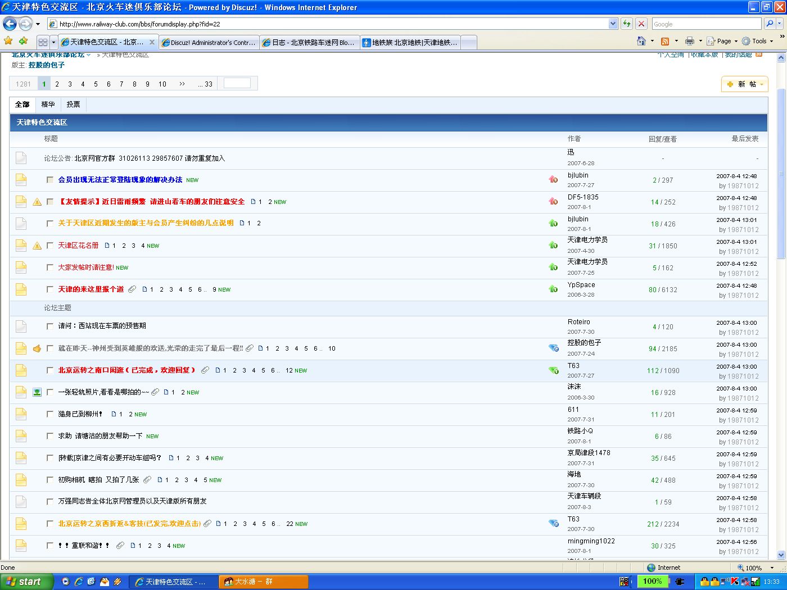
Task: Check the box for 初购相机 thread
Action: point(50,480)
